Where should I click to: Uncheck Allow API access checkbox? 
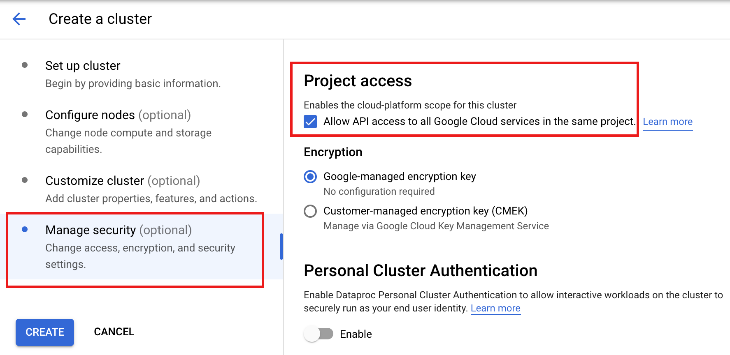click(310, 122)
